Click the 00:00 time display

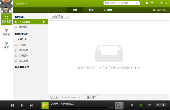[x=111, y=108]
